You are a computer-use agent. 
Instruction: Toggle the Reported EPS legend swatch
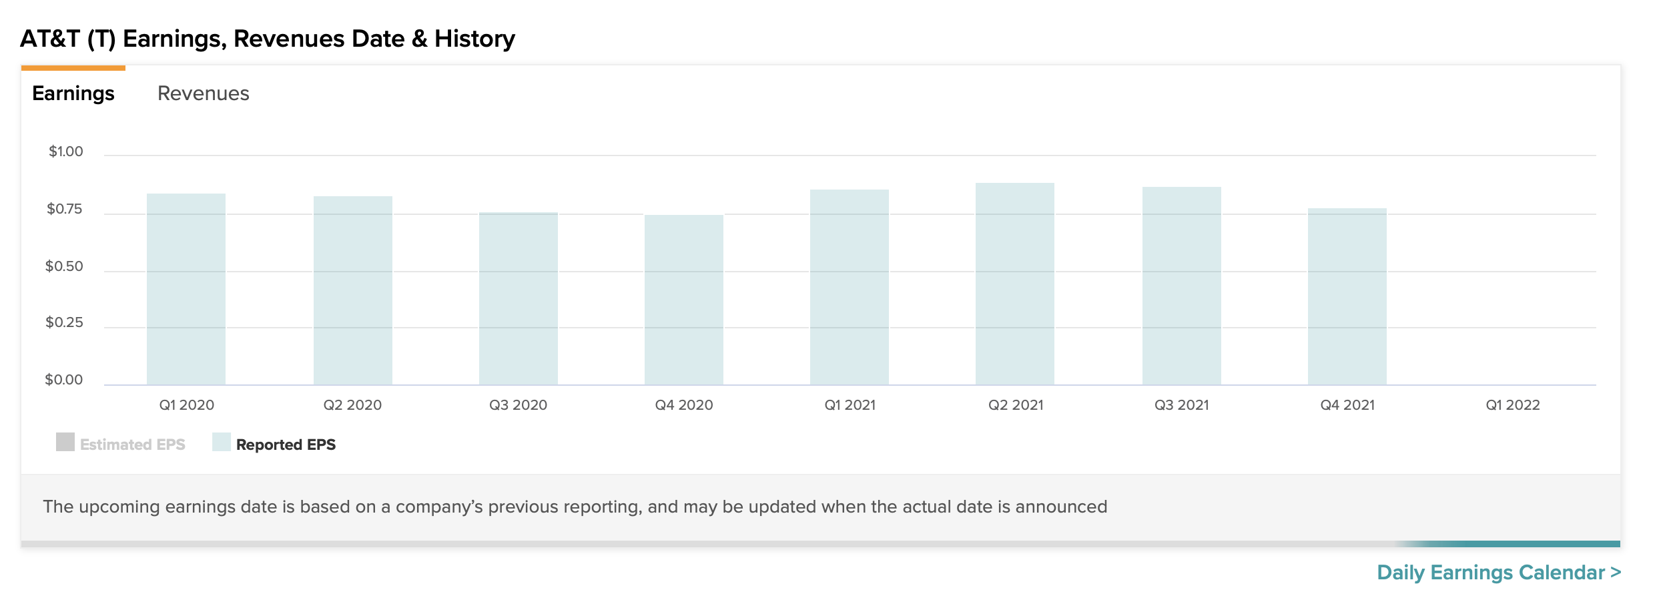click(x=222, y=442)
